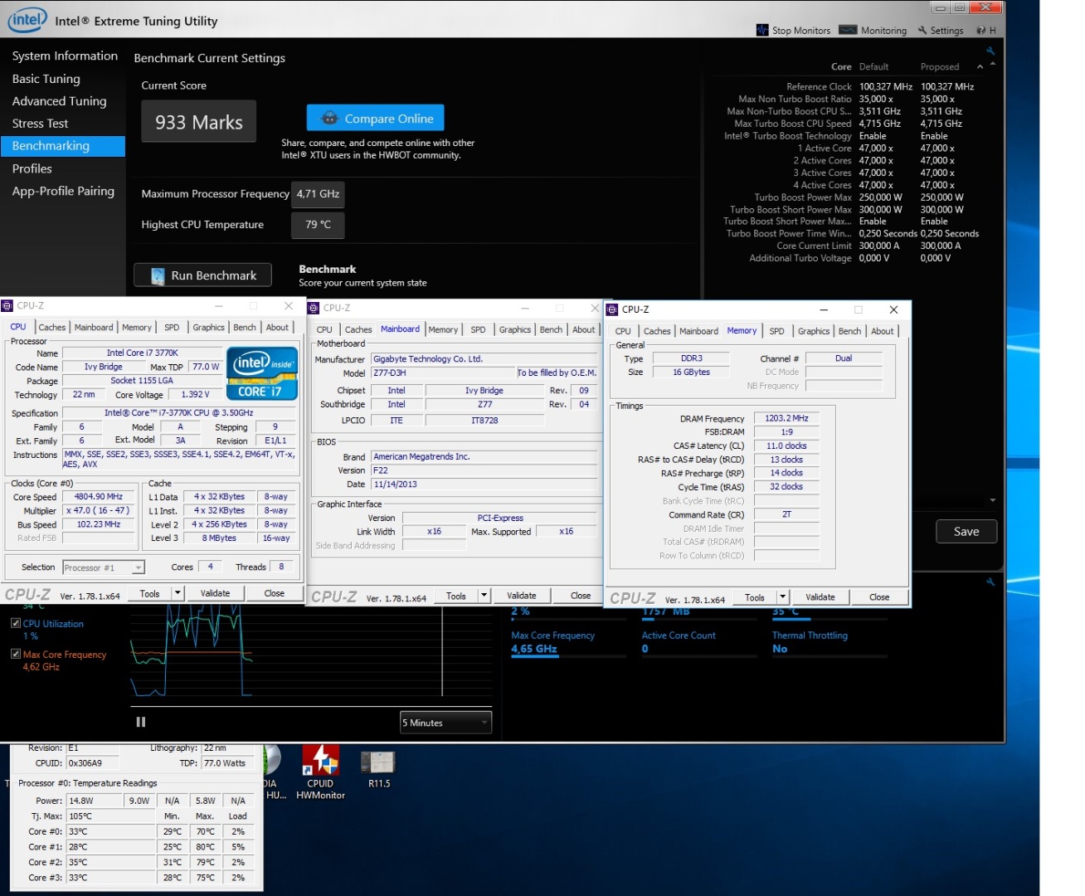The height and width of the screenshot is (896, 1085).
Task: Open App-Profile Pairing in XTU sidebar
Action: tap(63, 191)
